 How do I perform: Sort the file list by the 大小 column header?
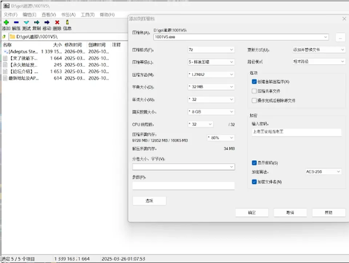(57, 45)
